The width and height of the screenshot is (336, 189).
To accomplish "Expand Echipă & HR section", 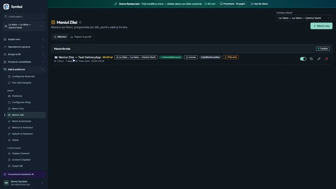I will [x=24, y=54].
